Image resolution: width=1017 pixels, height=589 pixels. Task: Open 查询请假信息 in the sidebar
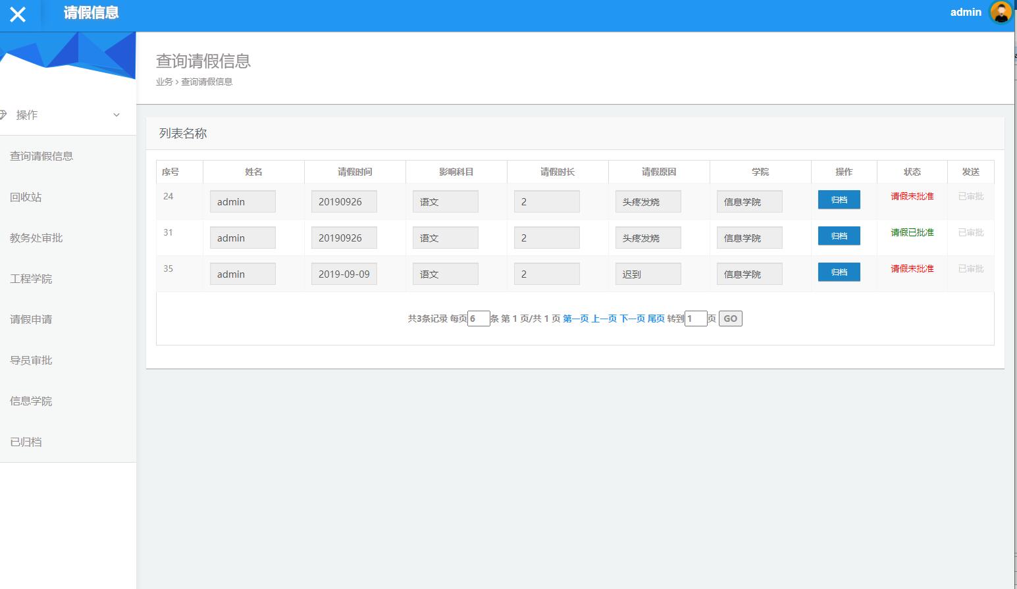pyautogui.click(x=41, y=156)
